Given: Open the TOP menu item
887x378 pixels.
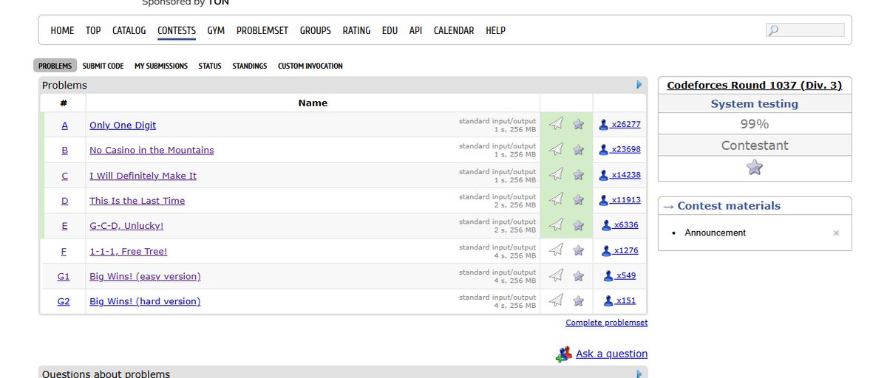Looking at the screenshot, I should click(93, 30).
